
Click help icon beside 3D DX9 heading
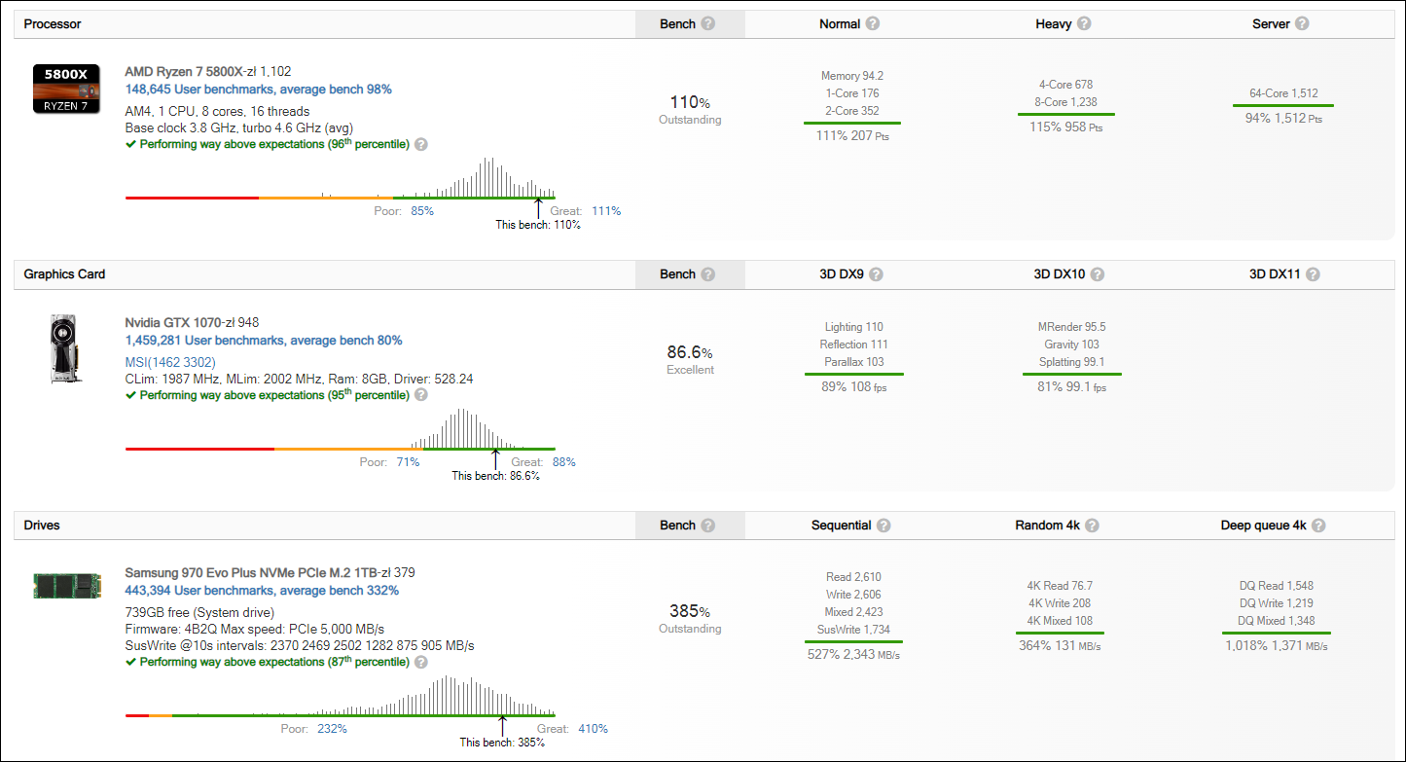coord(876,274)
